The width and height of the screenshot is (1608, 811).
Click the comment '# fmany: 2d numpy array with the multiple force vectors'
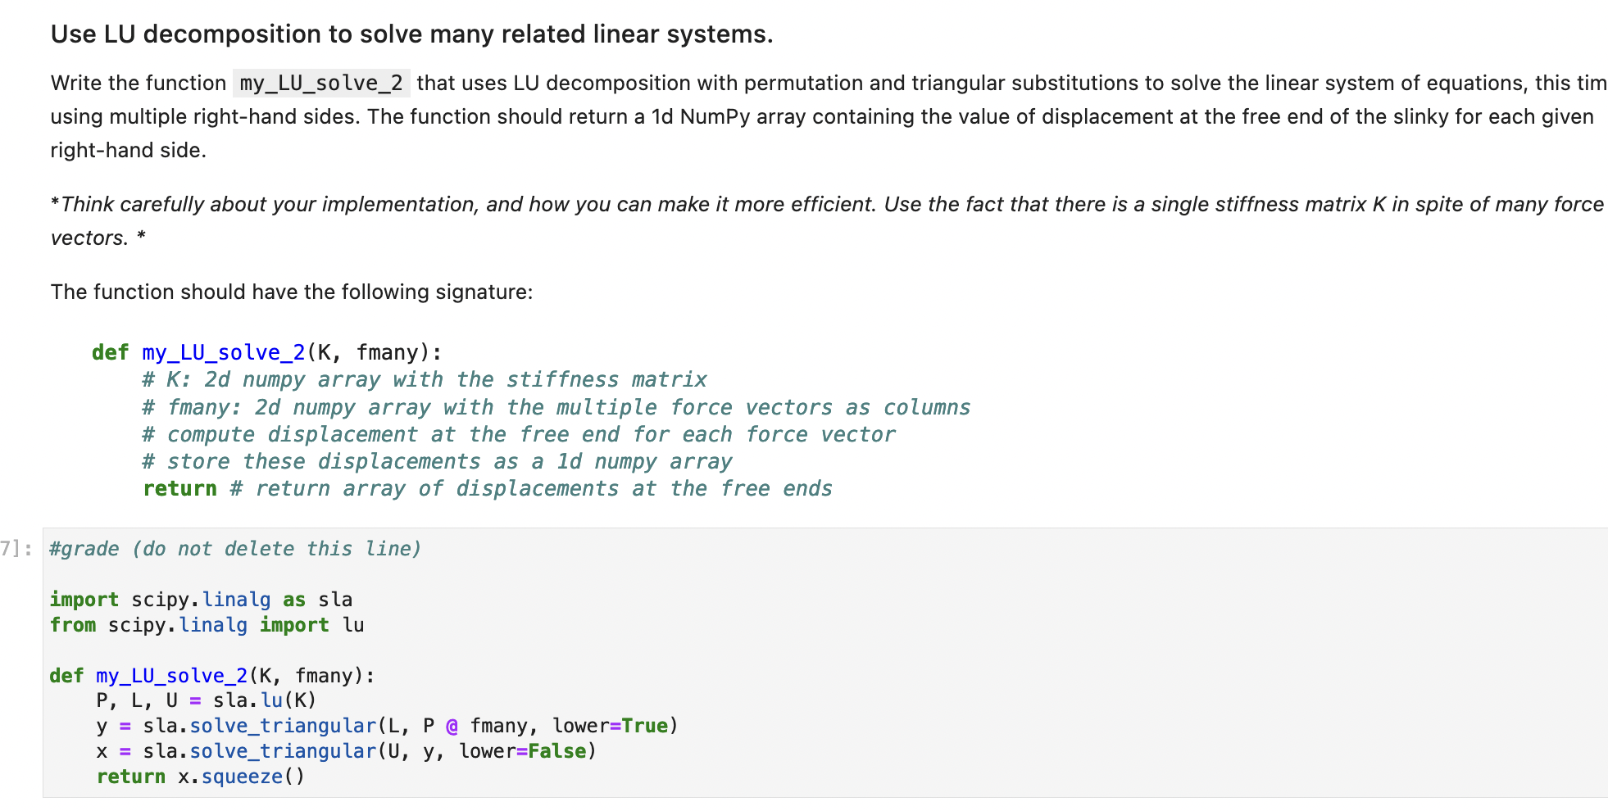tap(556, 407)
